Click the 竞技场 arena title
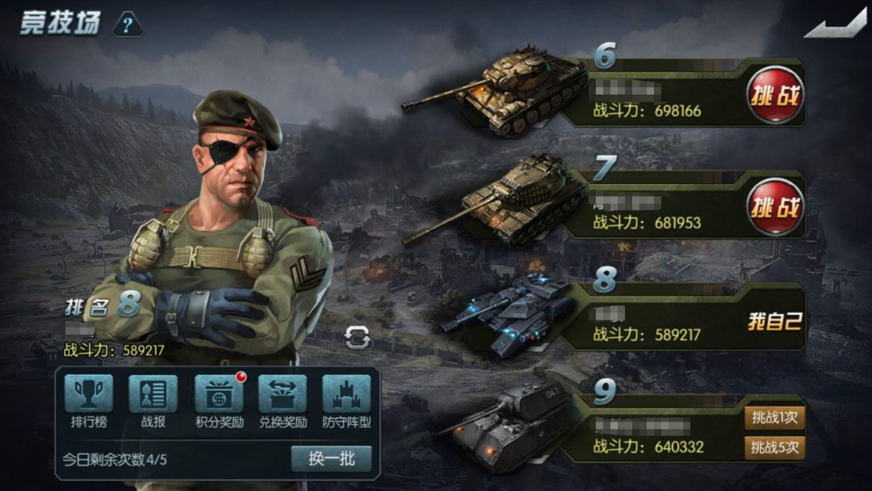 (61, 23)
